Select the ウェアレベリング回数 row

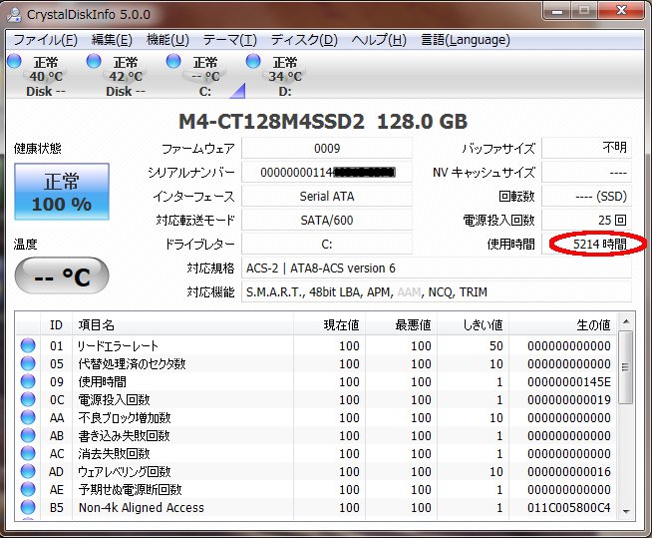[x=316, y=471]
